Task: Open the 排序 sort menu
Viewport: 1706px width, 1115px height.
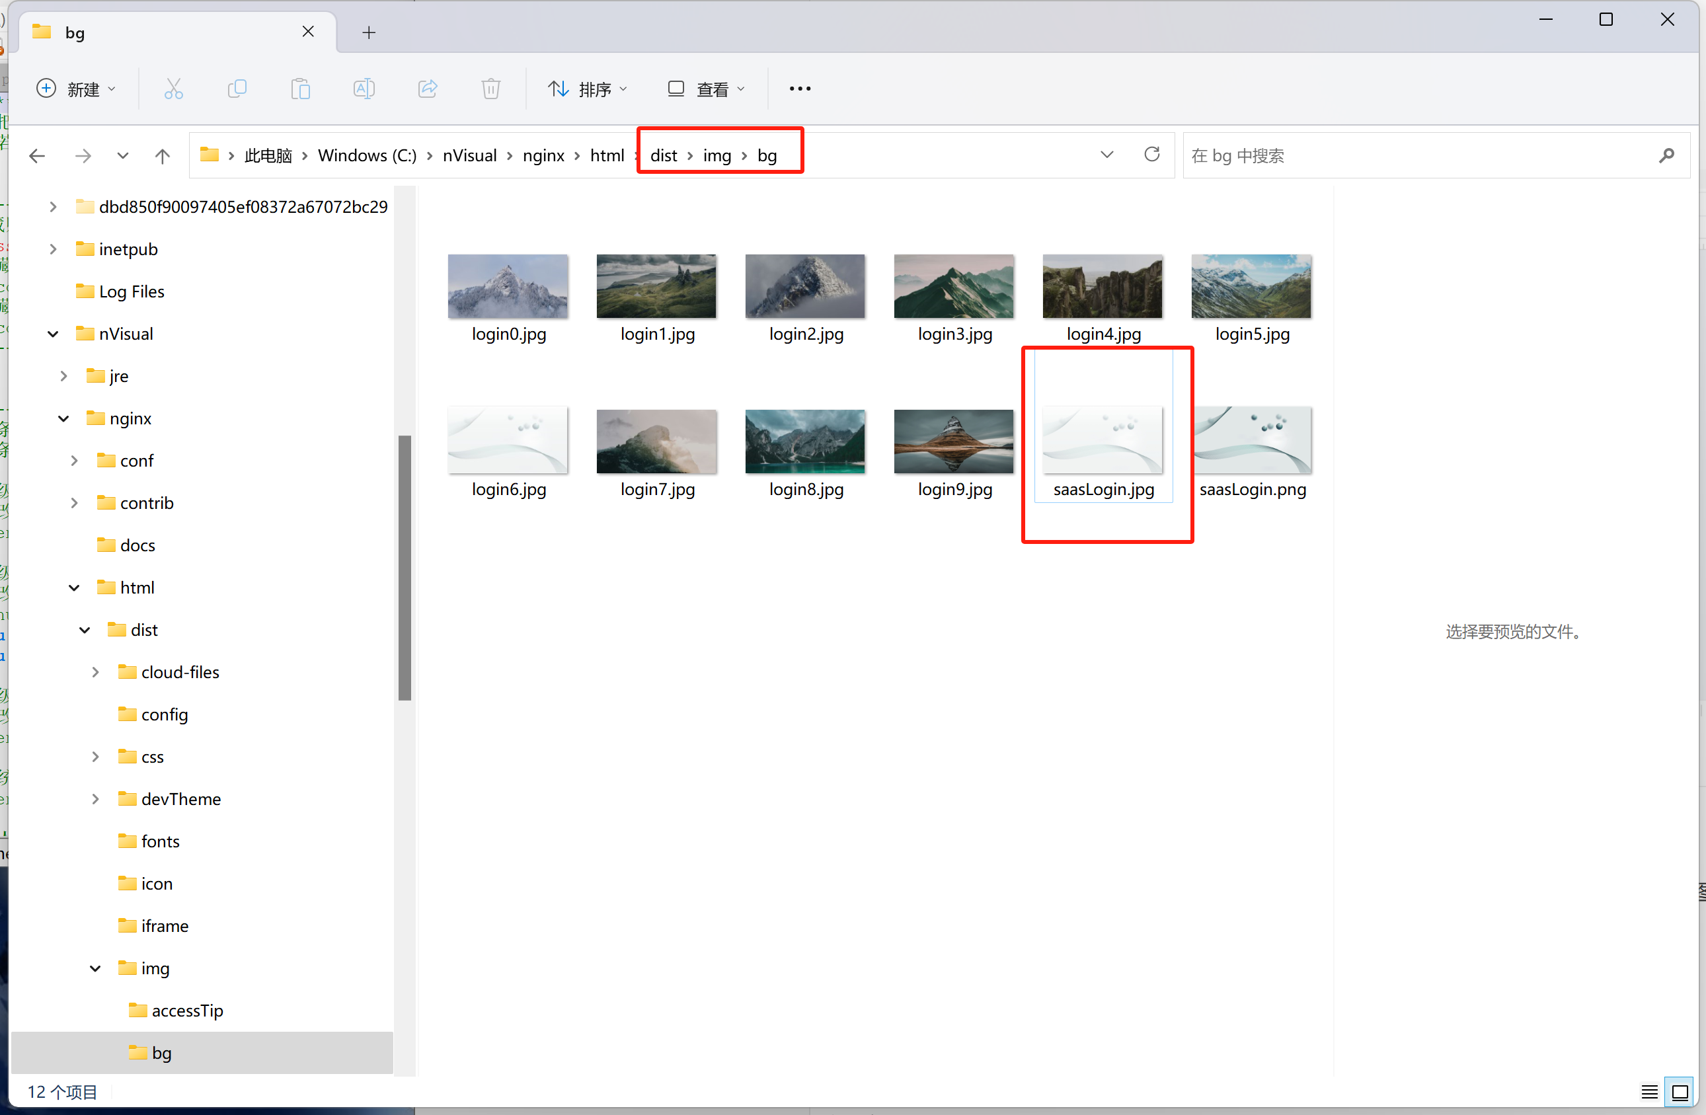Action: click(x=587, y=89)
